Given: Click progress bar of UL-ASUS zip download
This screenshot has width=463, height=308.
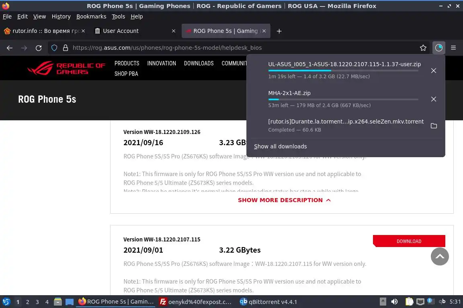Looking at the screenshot, I should pyautogui.click(x=343, y=71).
